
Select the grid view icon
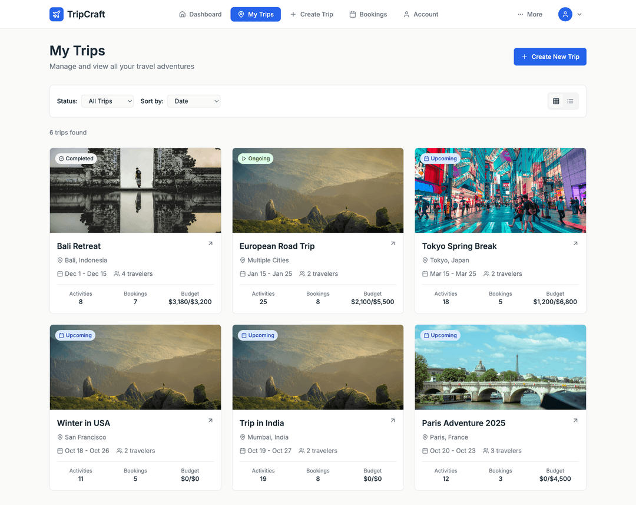tap(555, 101)
